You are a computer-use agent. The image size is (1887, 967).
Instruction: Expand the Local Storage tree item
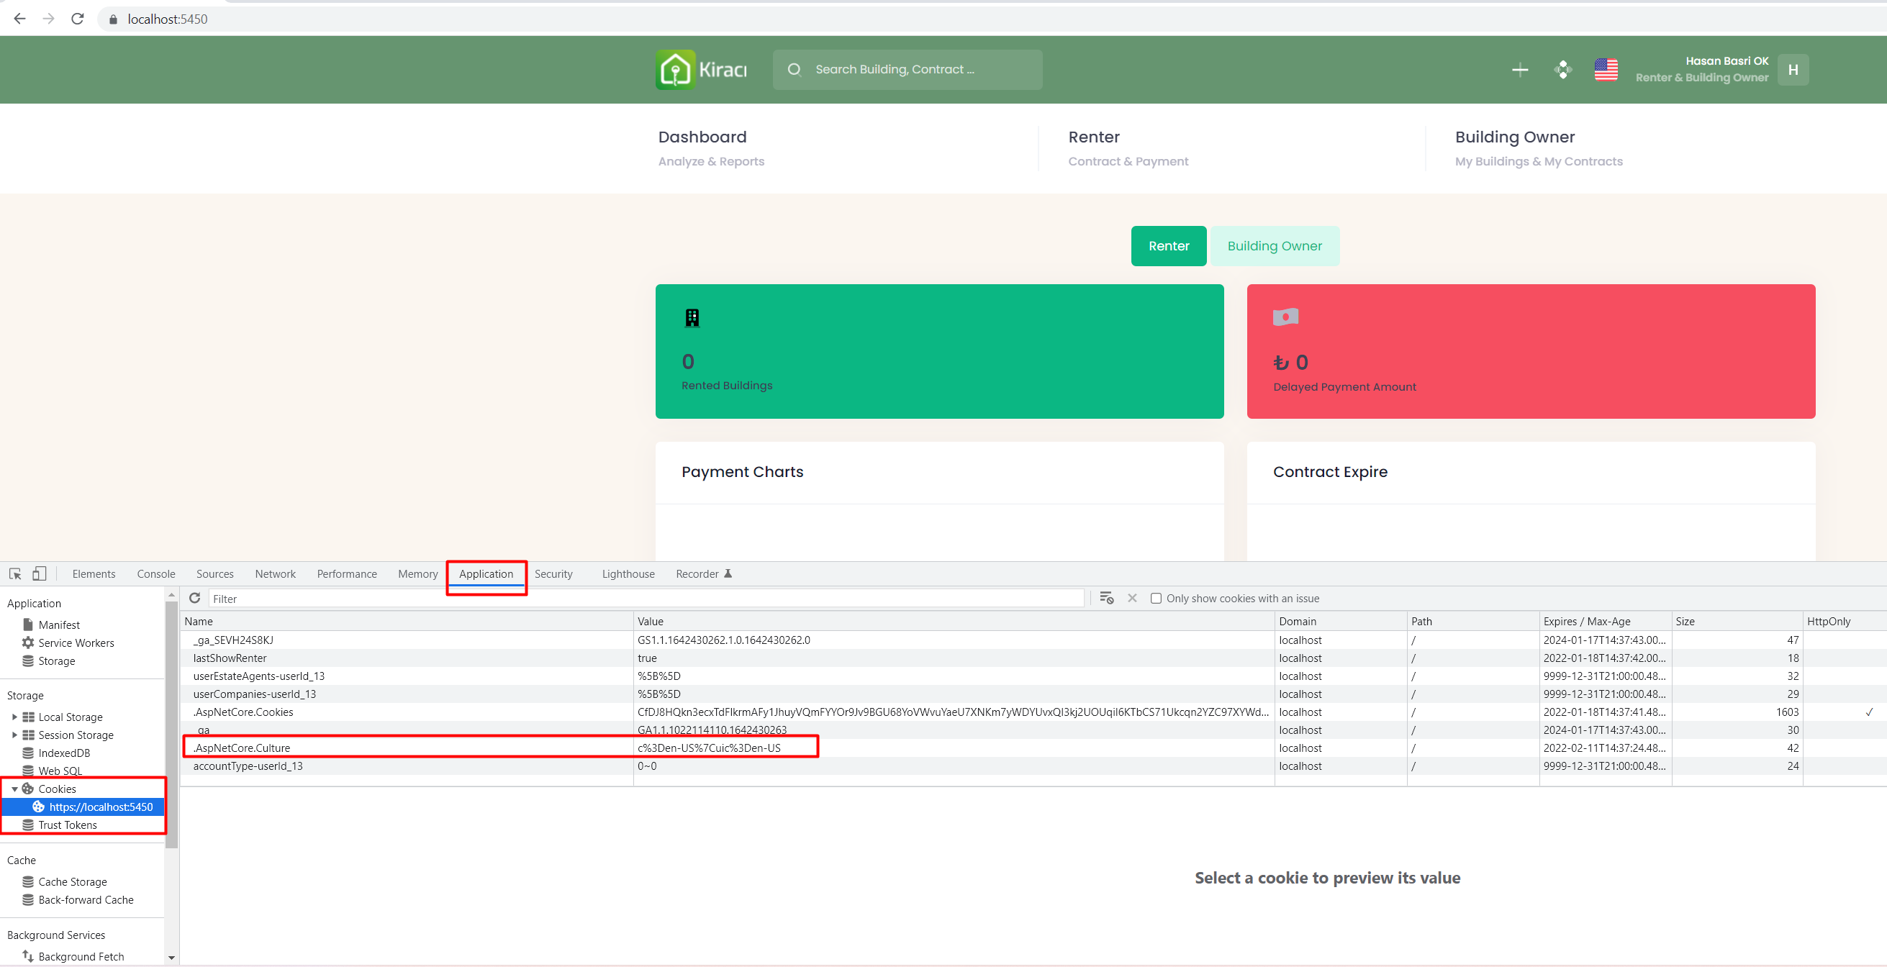(x=14, y=717)
